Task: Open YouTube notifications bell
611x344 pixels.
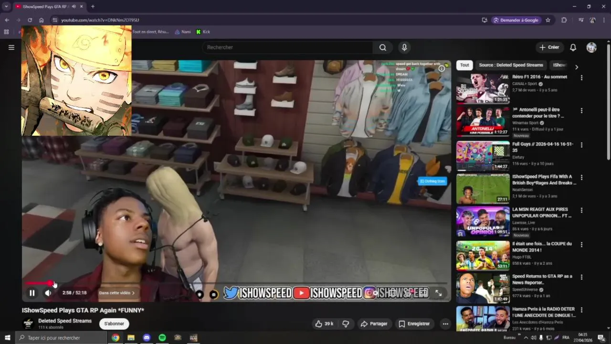Action: [573, 47]
